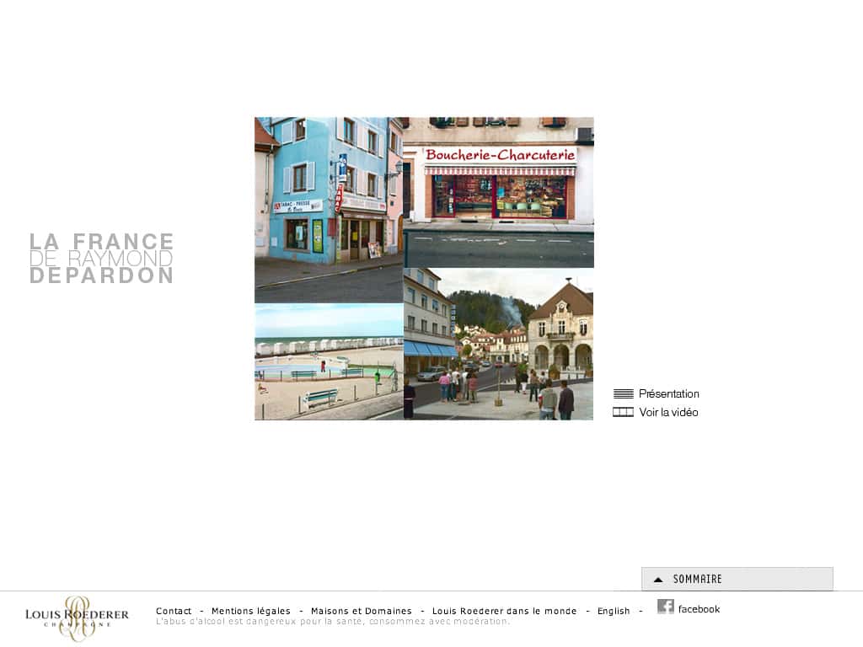Click the upward triangle on the SOMMAIRE bar

(x=657, y=579)
